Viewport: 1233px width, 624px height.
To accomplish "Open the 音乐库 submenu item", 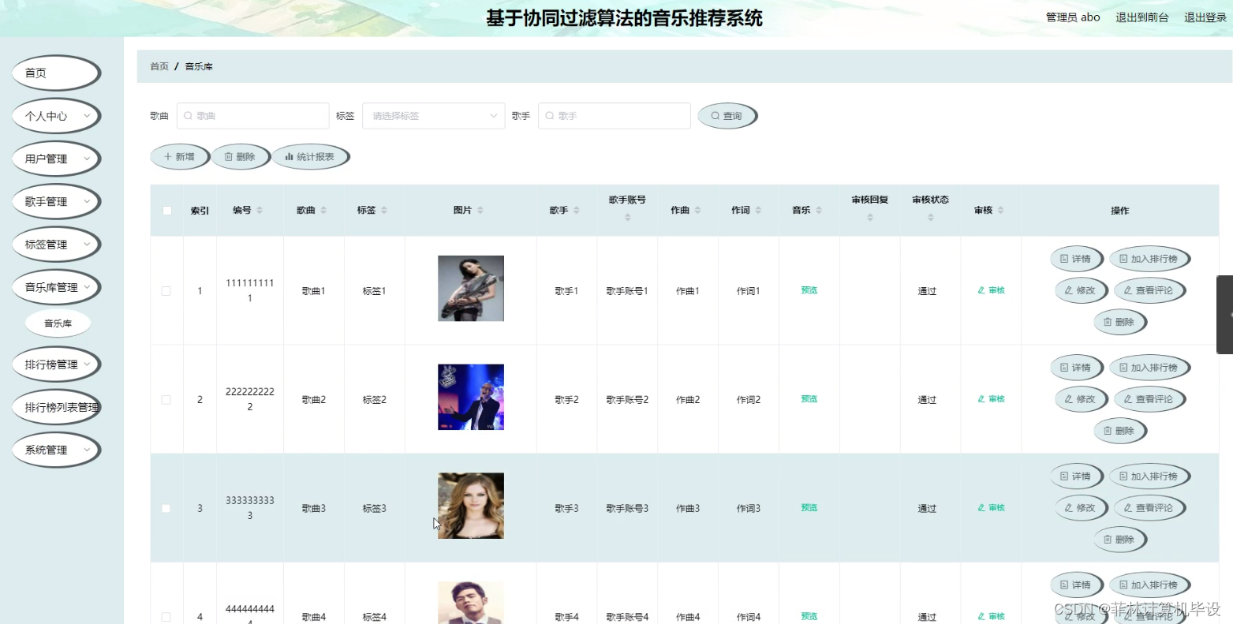I will coord(58,323).
